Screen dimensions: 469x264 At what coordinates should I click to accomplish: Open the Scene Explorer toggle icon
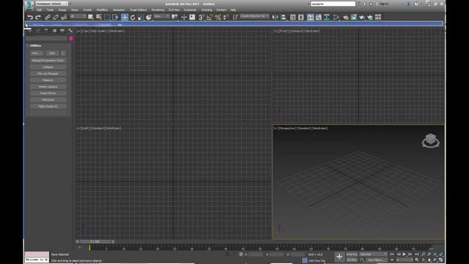click(293, 17)
